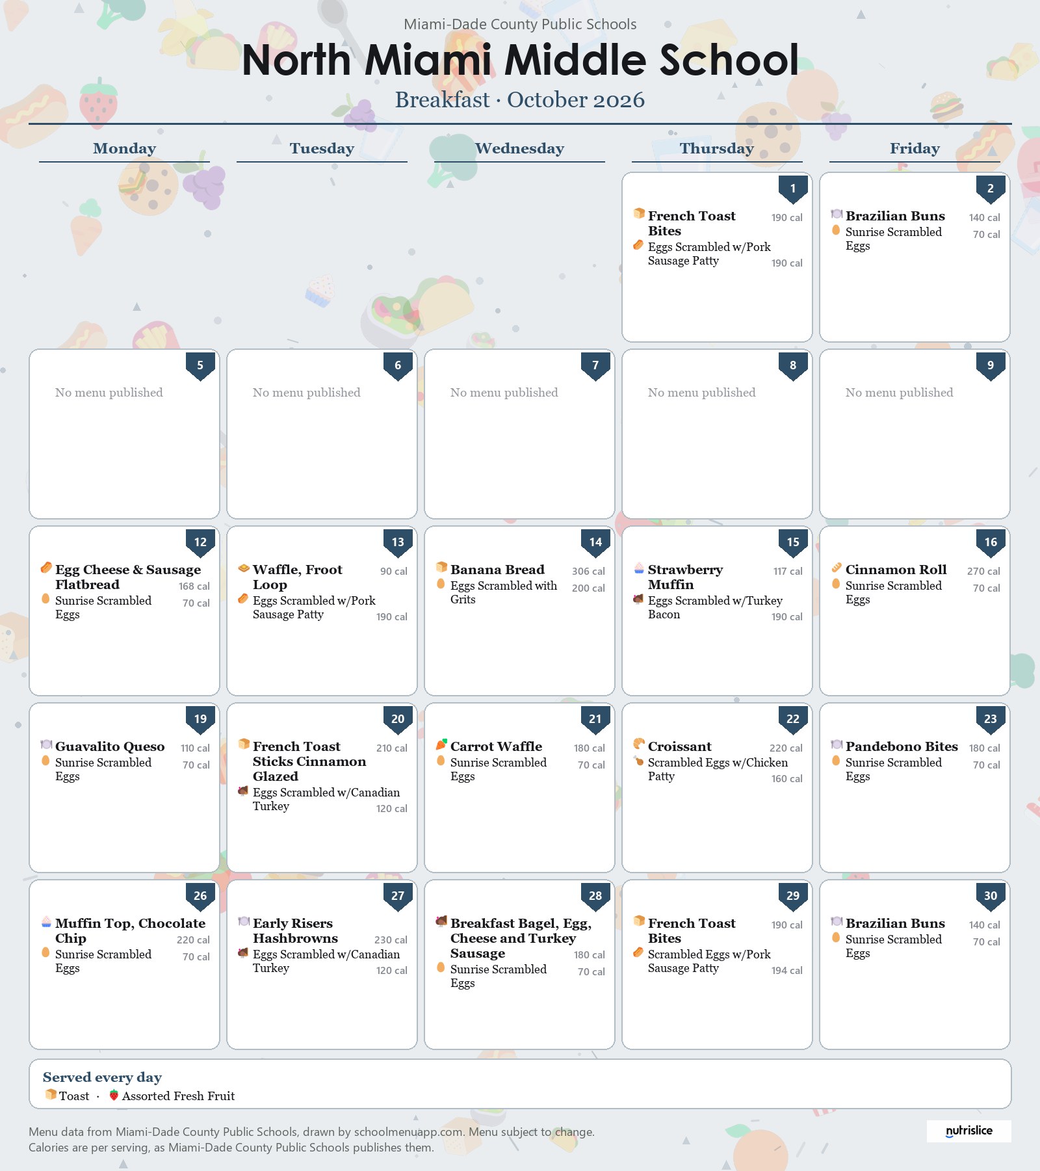Click the date badge for October 30
This screenshot has height=1171, width=1040.
[x=991, y=897]
